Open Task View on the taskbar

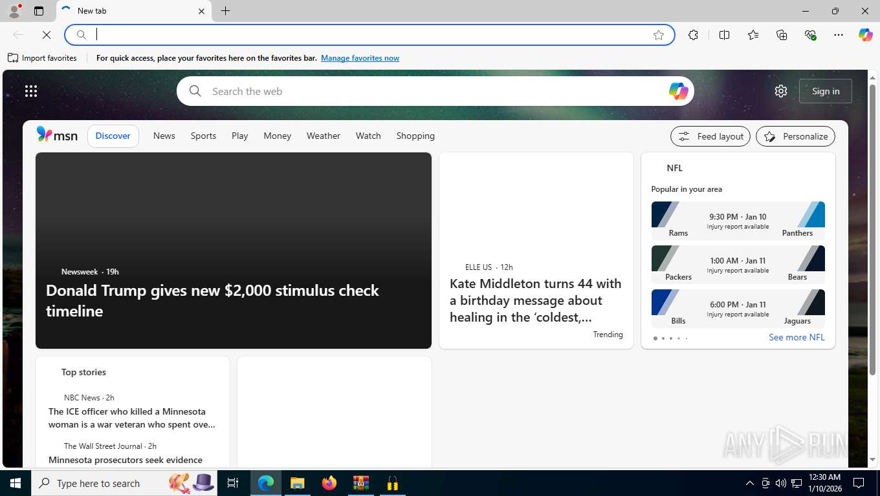[x=233, y=483]
